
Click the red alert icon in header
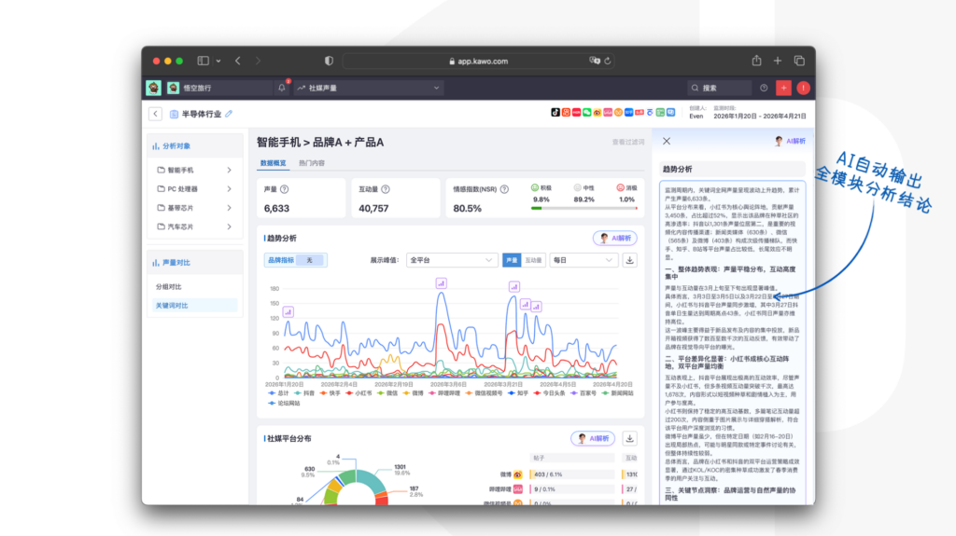click(x=804, y=88)
